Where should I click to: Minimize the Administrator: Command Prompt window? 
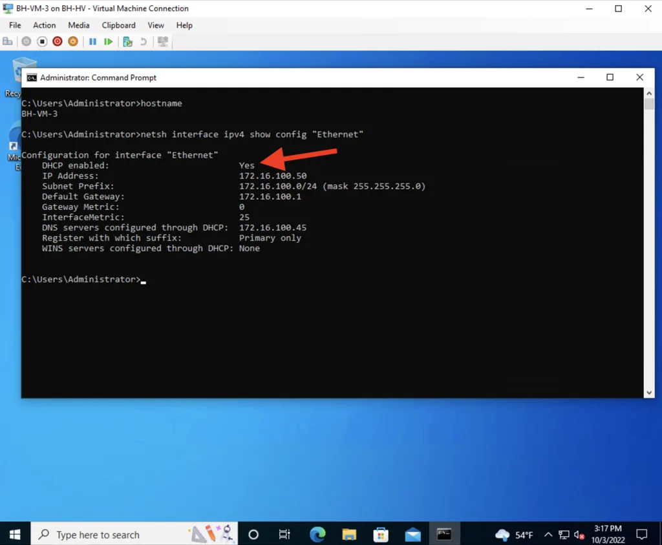tap(581, 77)
